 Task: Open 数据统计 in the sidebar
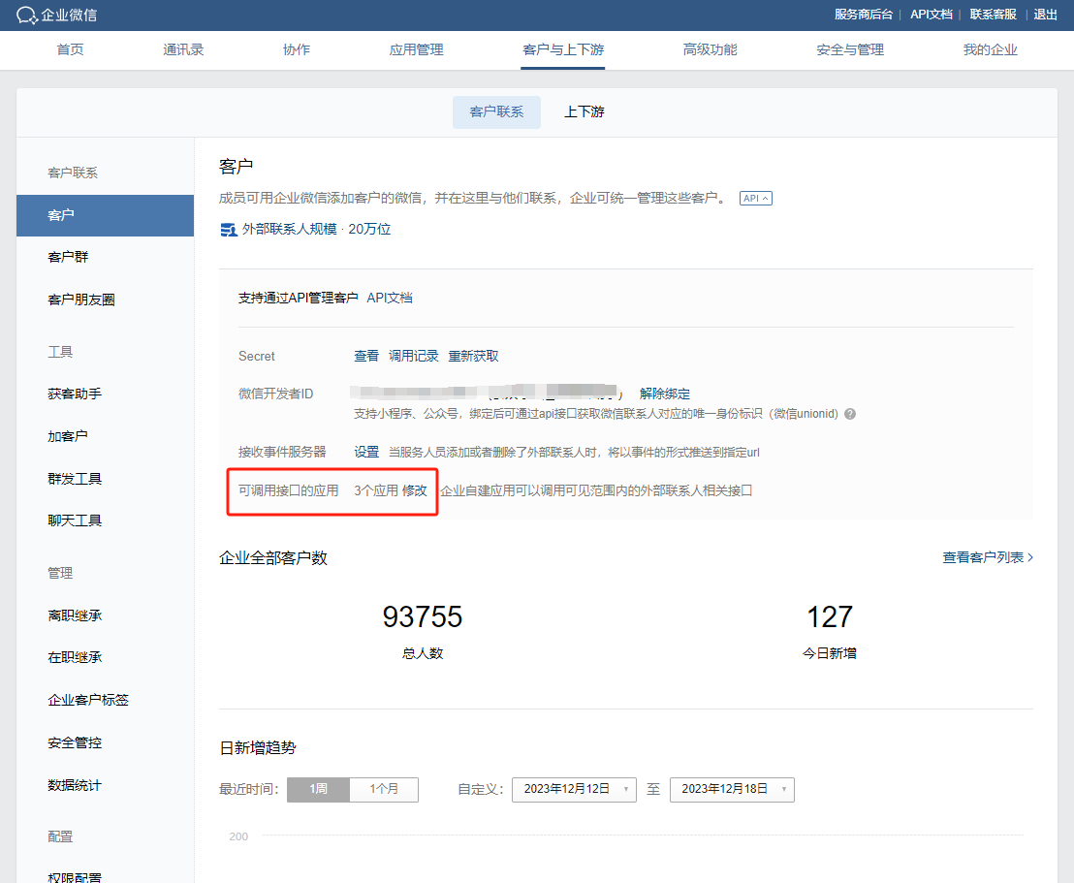pyautogui.click(x=74, y=785)
